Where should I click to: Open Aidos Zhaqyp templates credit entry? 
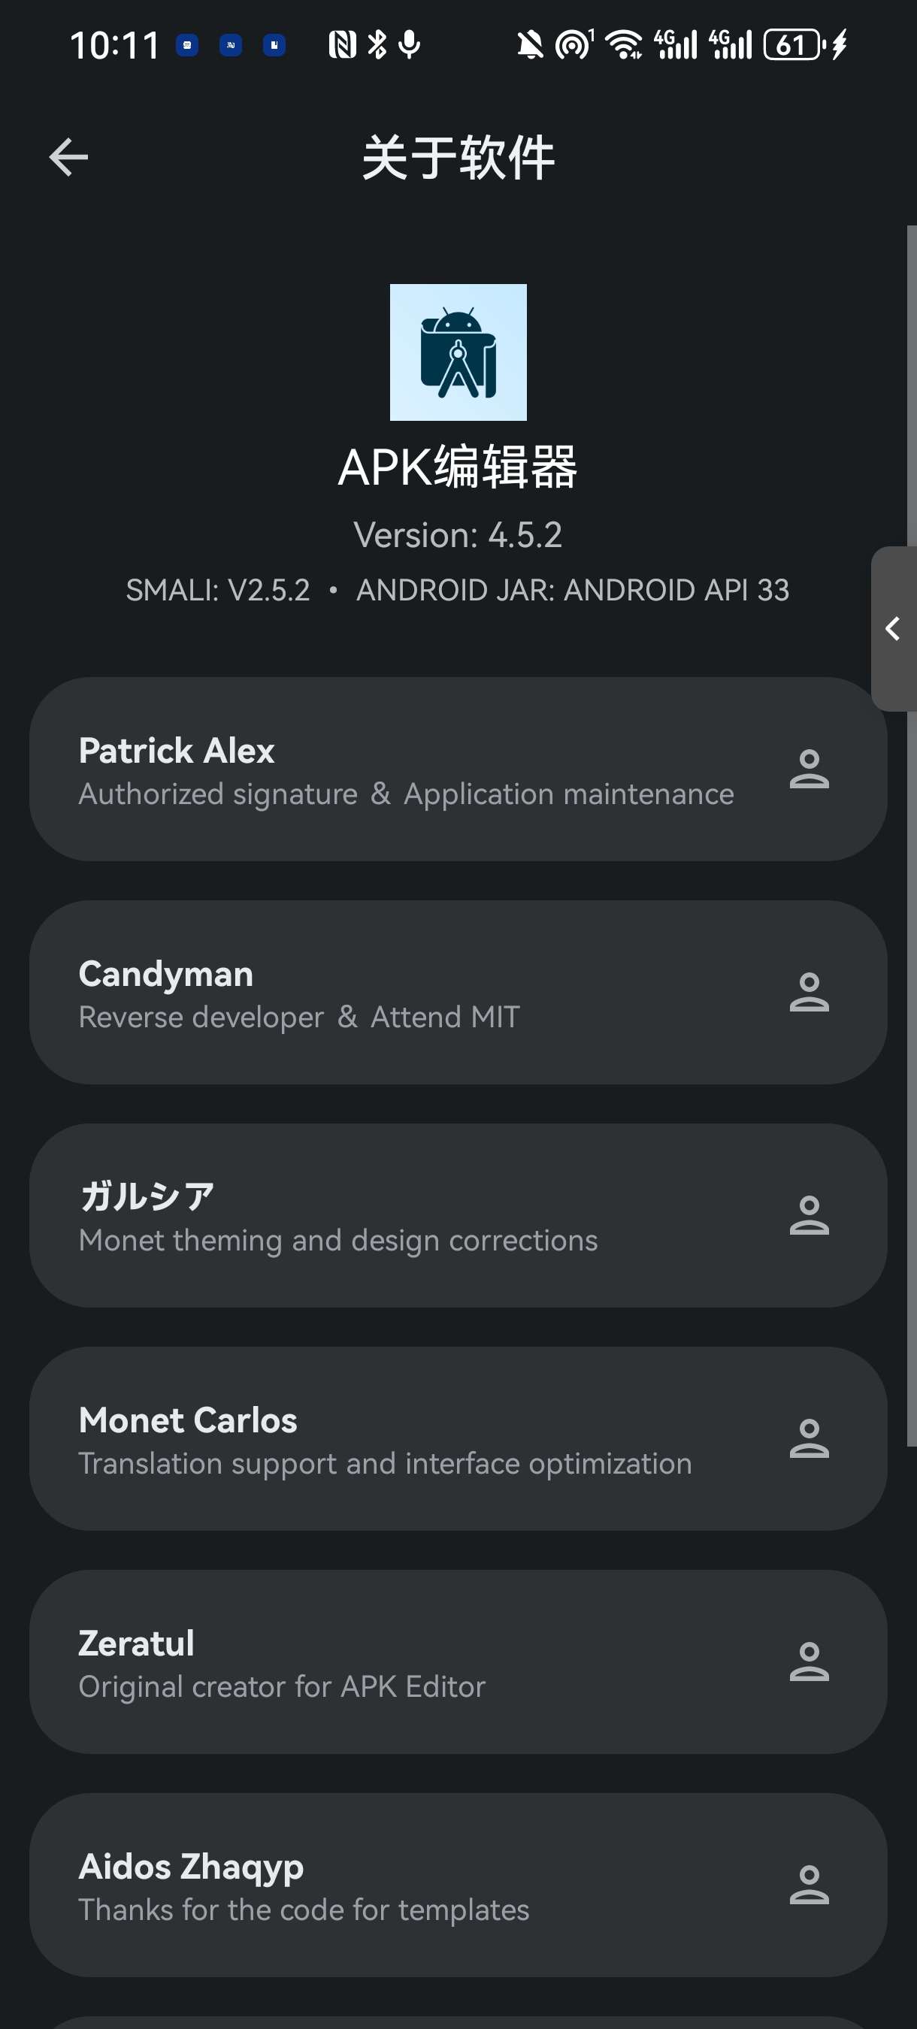(x=458, y=1885)
